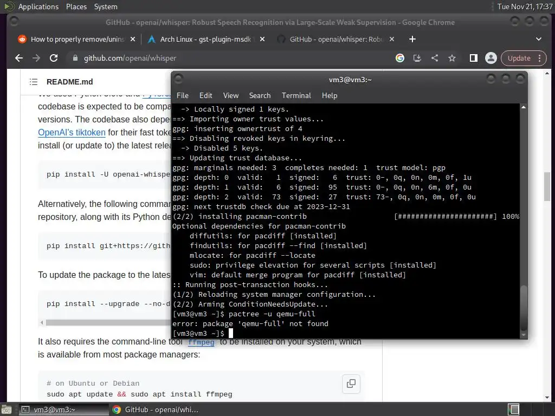Open terminal View menu
Screen dimensions: 555x416
click(231, 95)
